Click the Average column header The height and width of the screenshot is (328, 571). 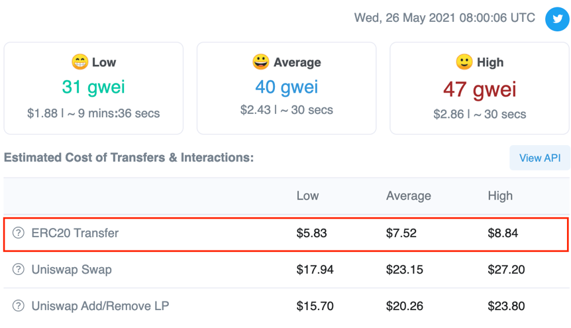click(408, 195)
